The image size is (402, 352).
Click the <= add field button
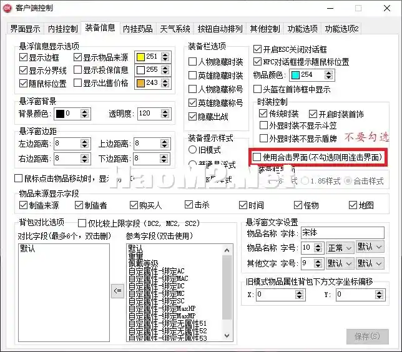pyautogui.click(x=117, y=291)
